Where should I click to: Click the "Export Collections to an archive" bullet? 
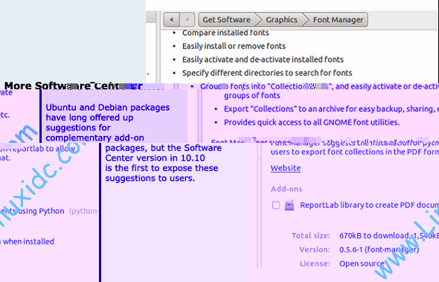pos(331,109)
